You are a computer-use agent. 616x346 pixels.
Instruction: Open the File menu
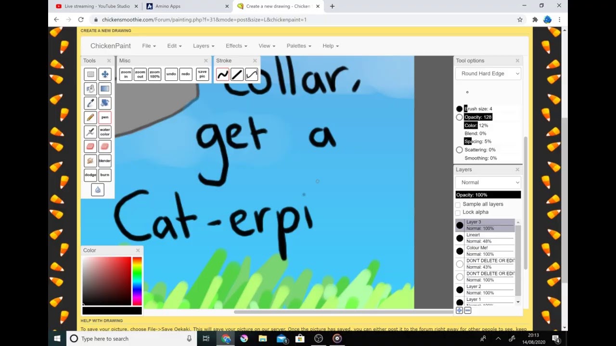[149, 46]
